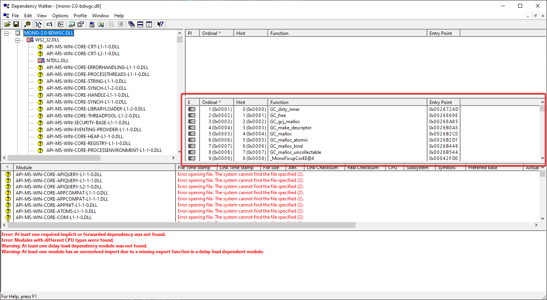Collapse the WS2_32.DLL tree node
The width and height of the screenshot is (547, 300).
pyautogui.click(x=17, y=40)
